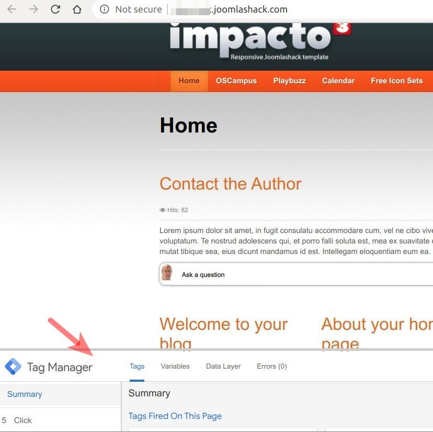Select the Click event numbered 5
Viewport: 433px width, 432px height.
[x=22, y=420]
